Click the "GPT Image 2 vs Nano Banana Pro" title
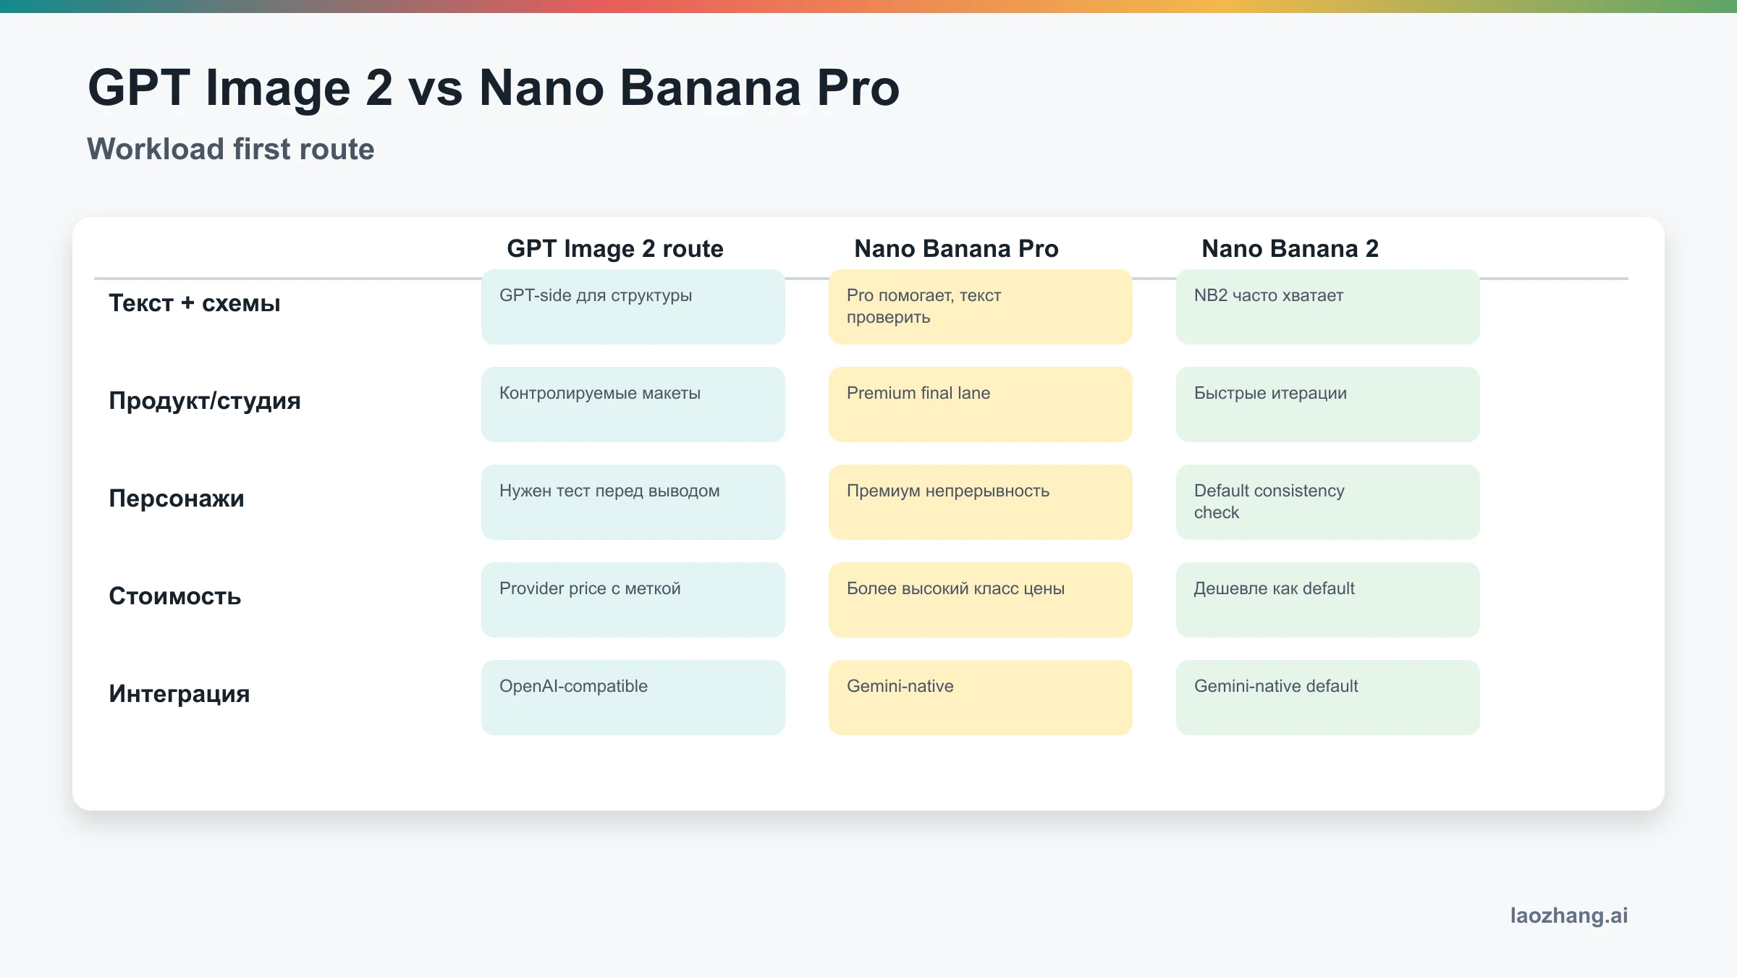The height and width of the screenshot is (977, 1737). [493, 88]
